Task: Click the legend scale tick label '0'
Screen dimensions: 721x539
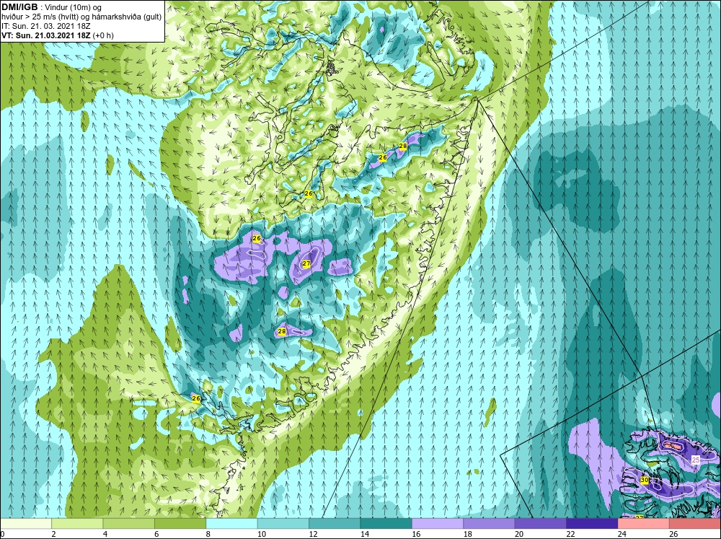Action: (x=2, y=534)
